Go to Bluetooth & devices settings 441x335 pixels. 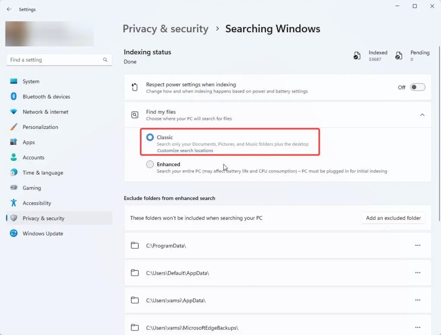59,97
